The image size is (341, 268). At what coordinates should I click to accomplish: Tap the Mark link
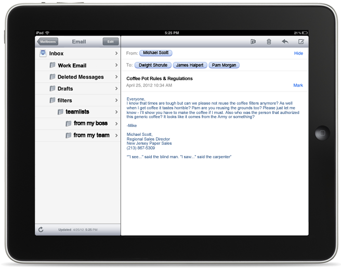point(298,85)
